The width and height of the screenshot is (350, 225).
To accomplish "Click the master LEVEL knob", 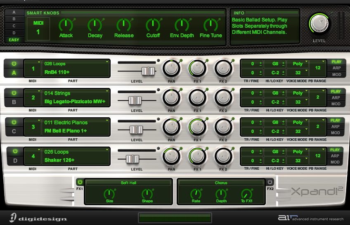I will (319, 24).
